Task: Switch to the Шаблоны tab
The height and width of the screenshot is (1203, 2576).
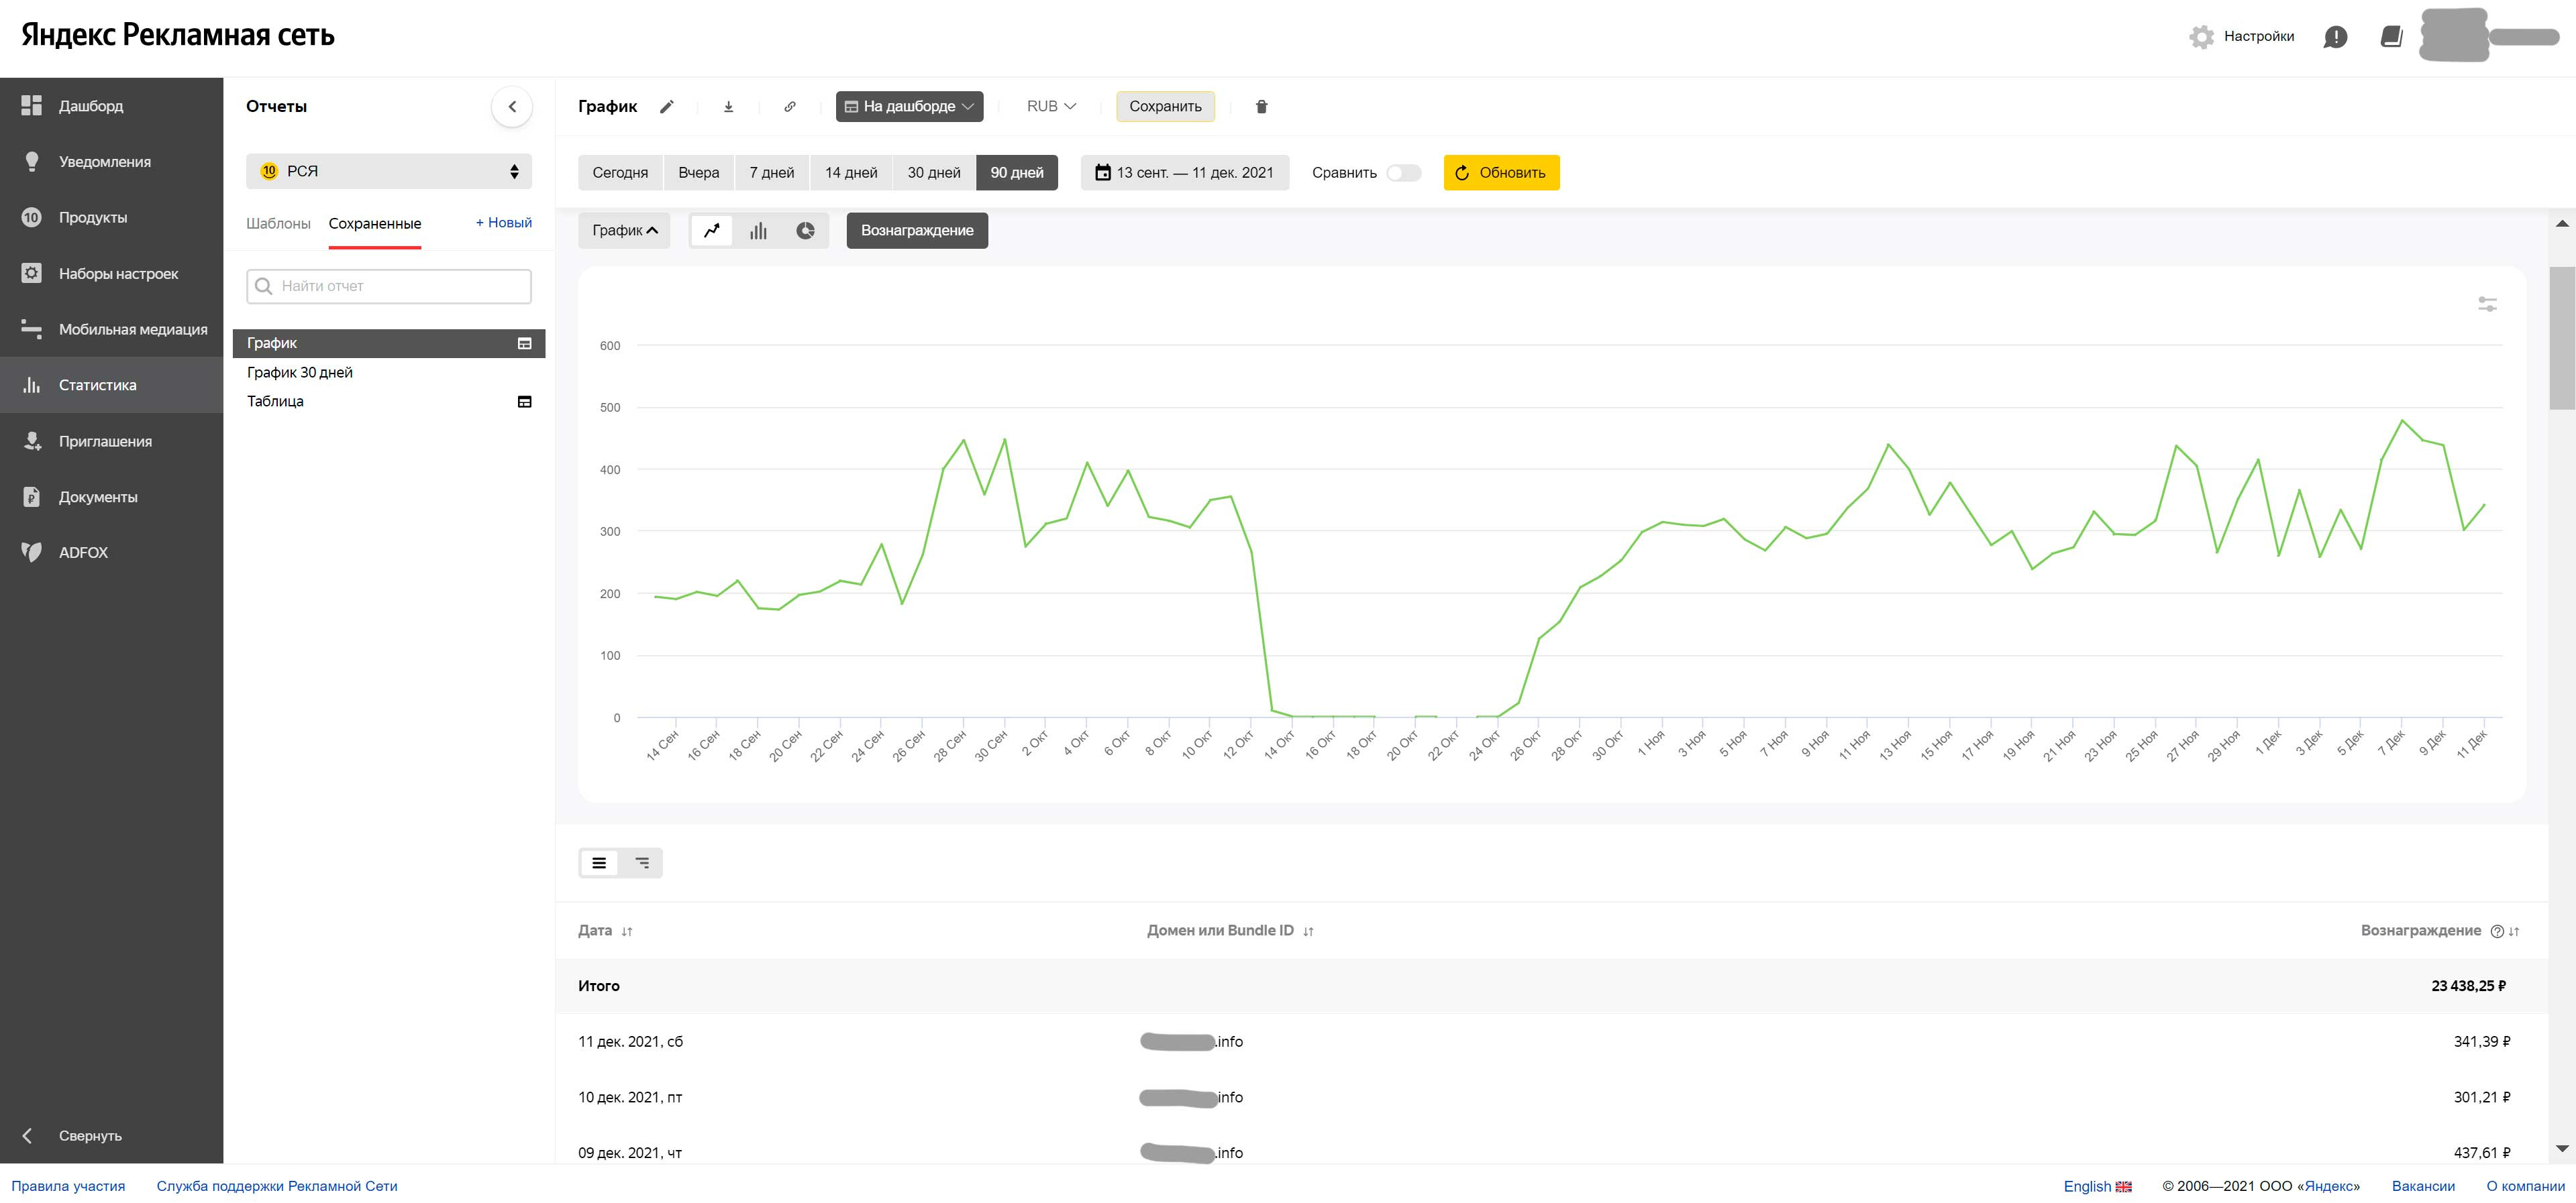Action: tap(278, 224)
